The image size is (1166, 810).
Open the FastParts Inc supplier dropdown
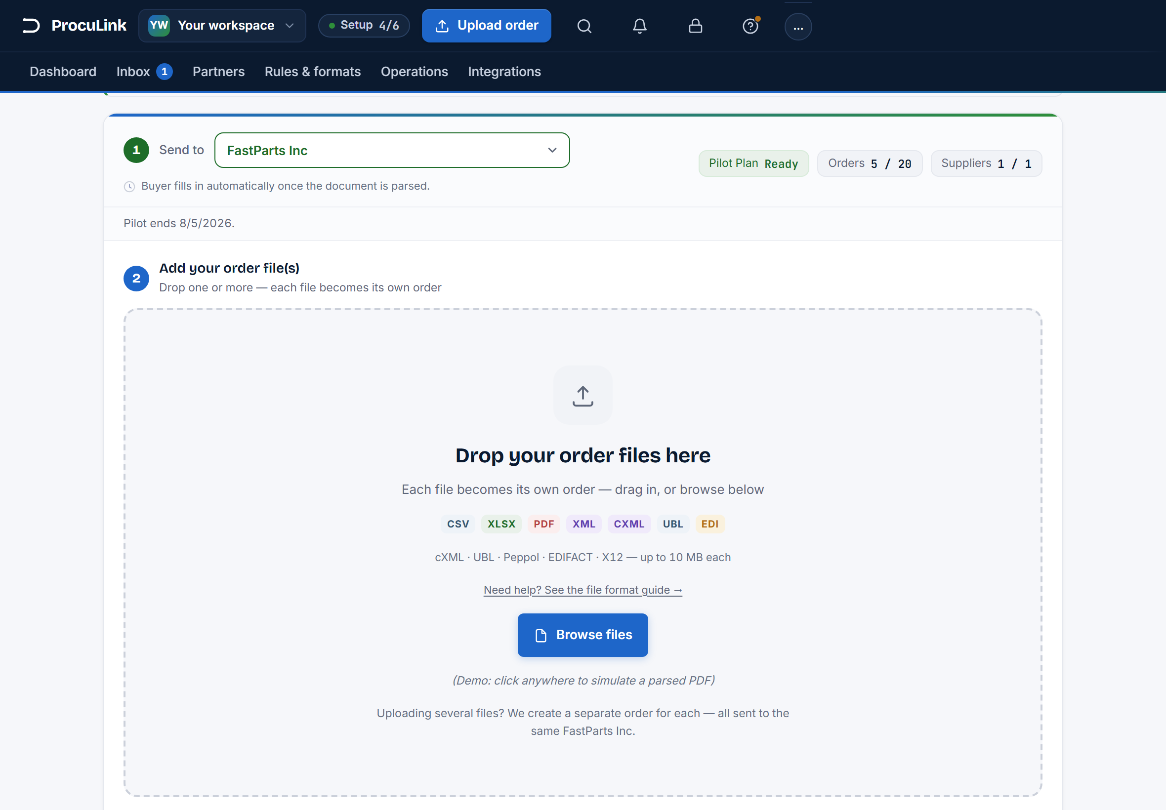392,150
